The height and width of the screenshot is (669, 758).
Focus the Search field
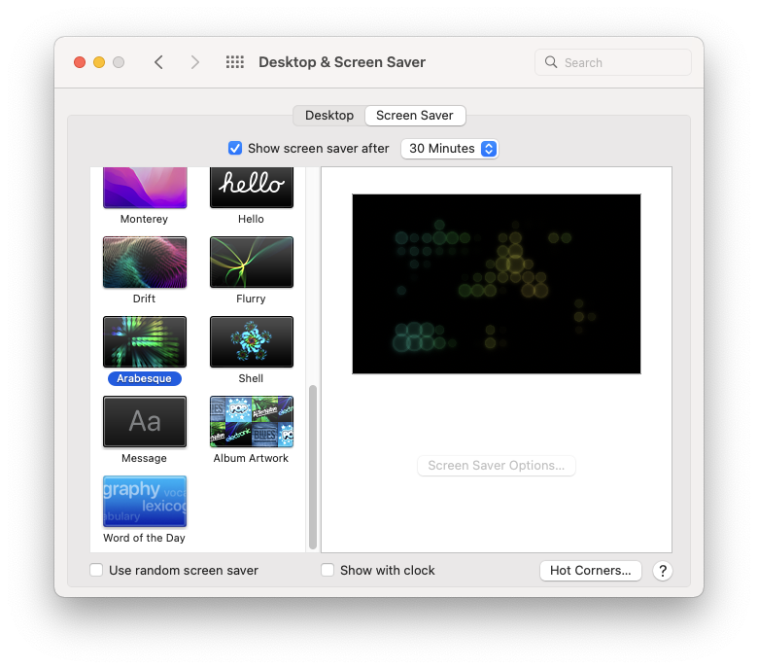pos(612,62)
